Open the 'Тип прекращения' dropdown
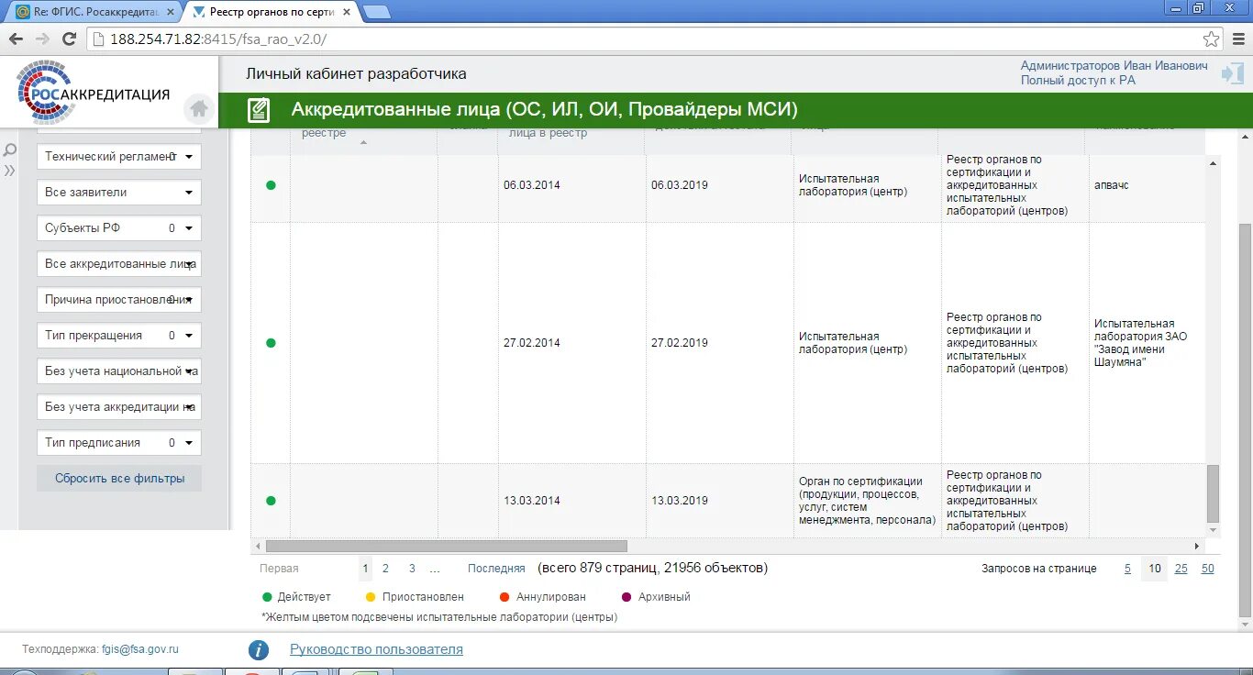The width and height of the screenshot is (1253, 675). click(119, 336)
